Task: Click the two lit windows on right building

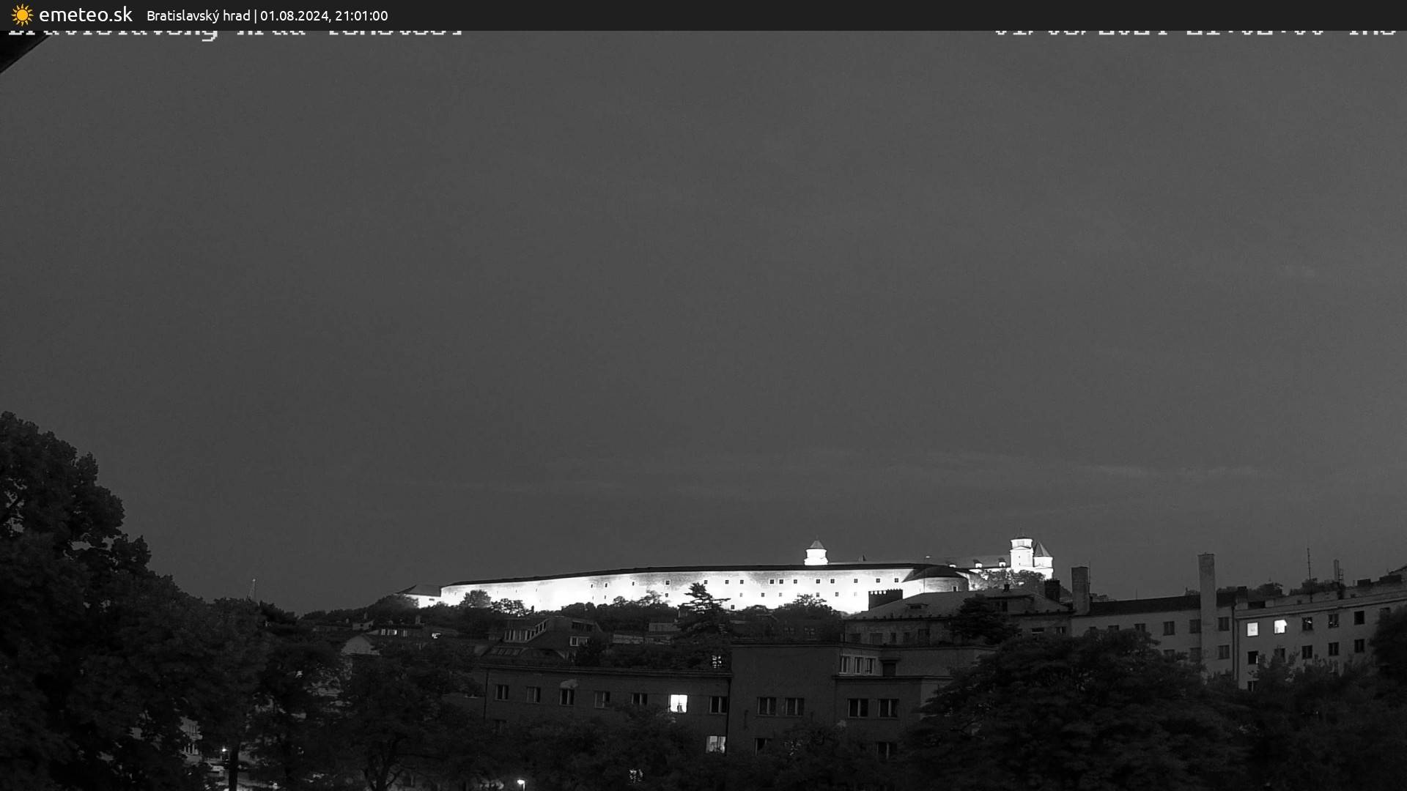Action: (x=1266, y=627)
